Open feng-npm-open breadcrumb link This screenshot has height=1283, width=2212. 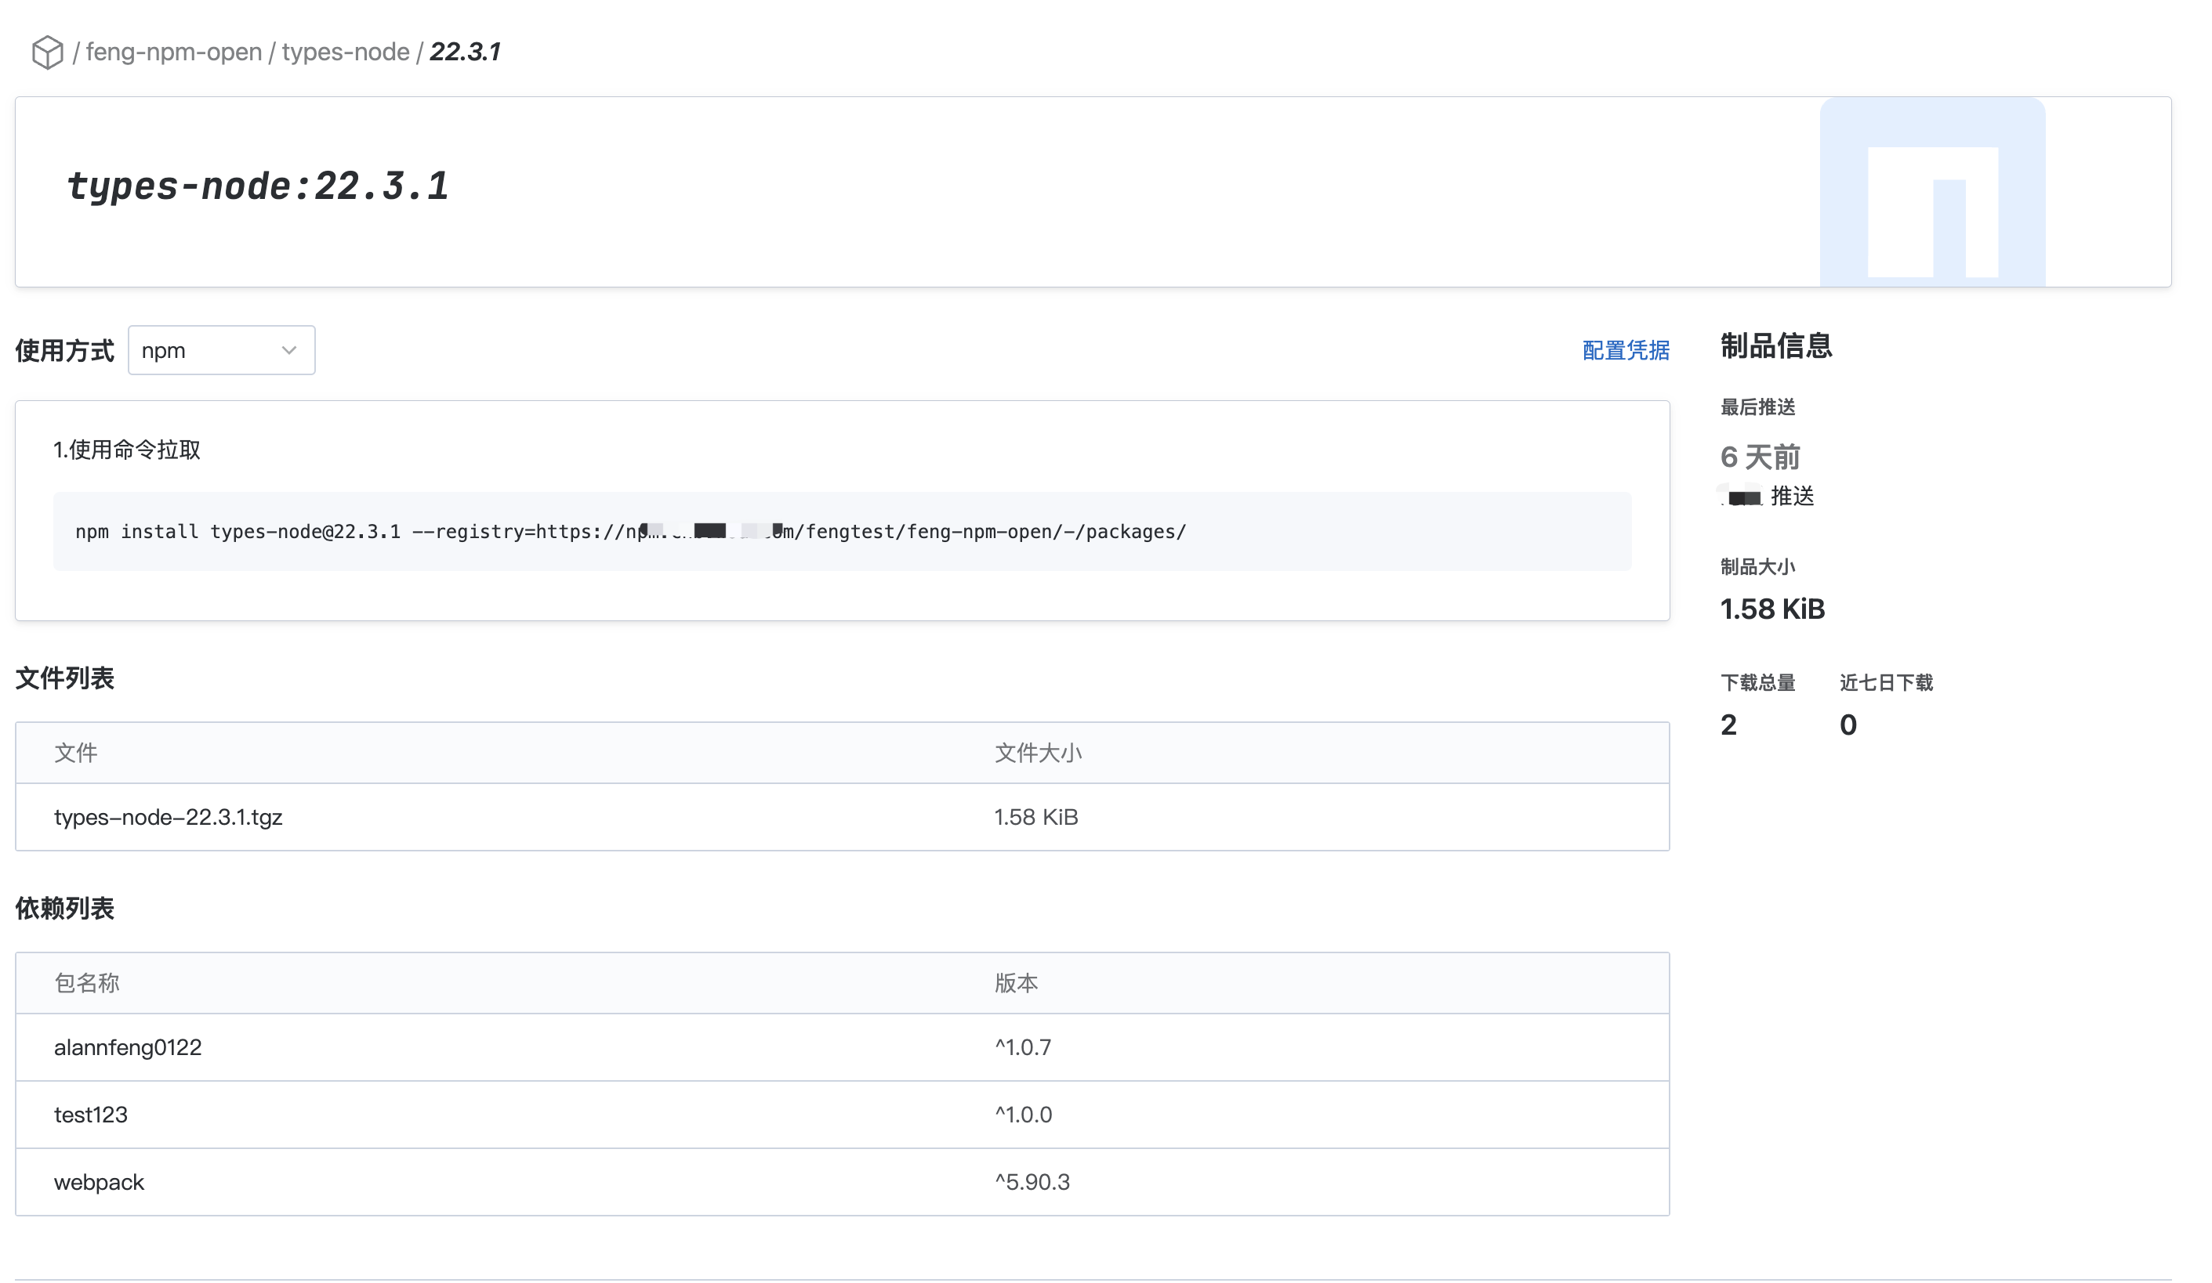point(174,52)
